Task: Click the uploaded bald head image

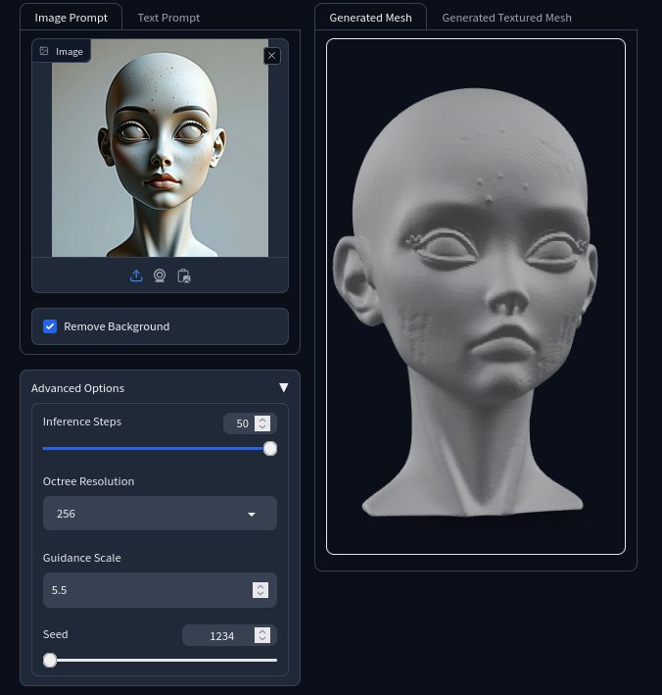Action: [160, 148]
